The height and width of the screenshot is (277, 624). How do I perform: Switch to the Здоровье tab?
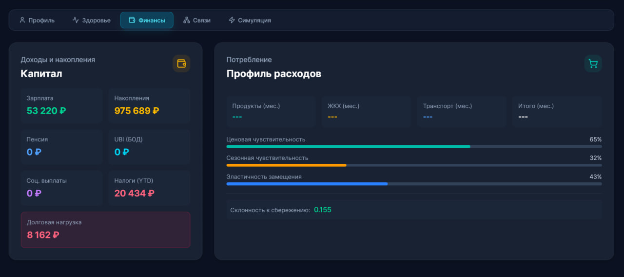click(x=91, y=20)
